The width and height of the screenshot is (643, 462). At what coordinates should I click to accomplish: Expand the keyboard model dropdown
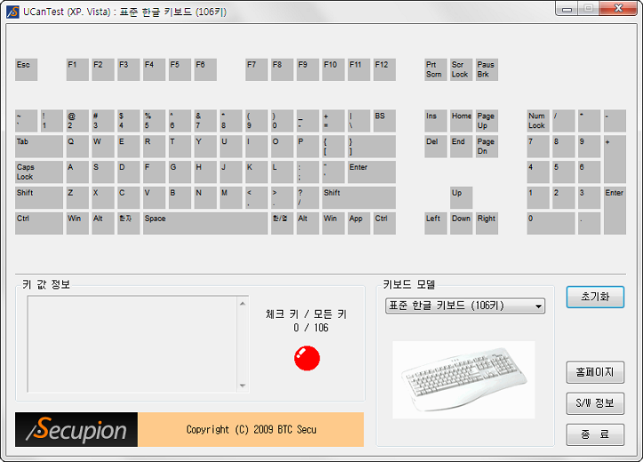(x=465, y=306)
